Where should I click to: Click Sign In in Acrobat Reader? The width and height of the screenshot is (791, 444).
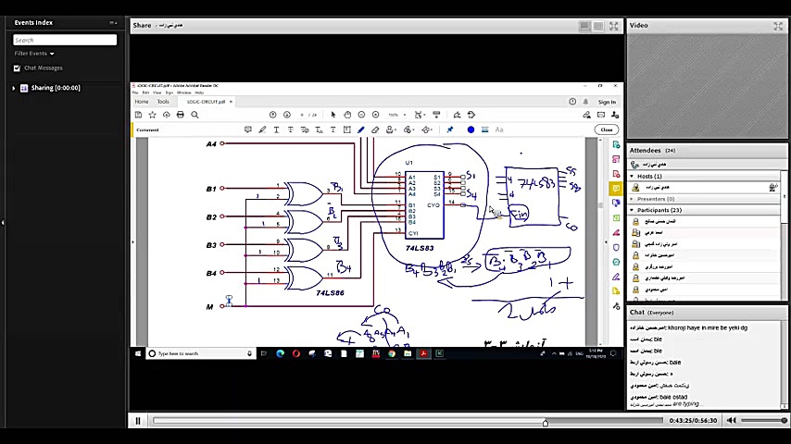607,103
